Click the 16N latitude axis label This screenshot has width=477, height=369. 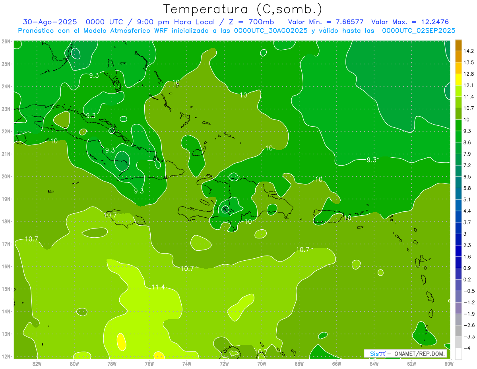click(6, 266)
